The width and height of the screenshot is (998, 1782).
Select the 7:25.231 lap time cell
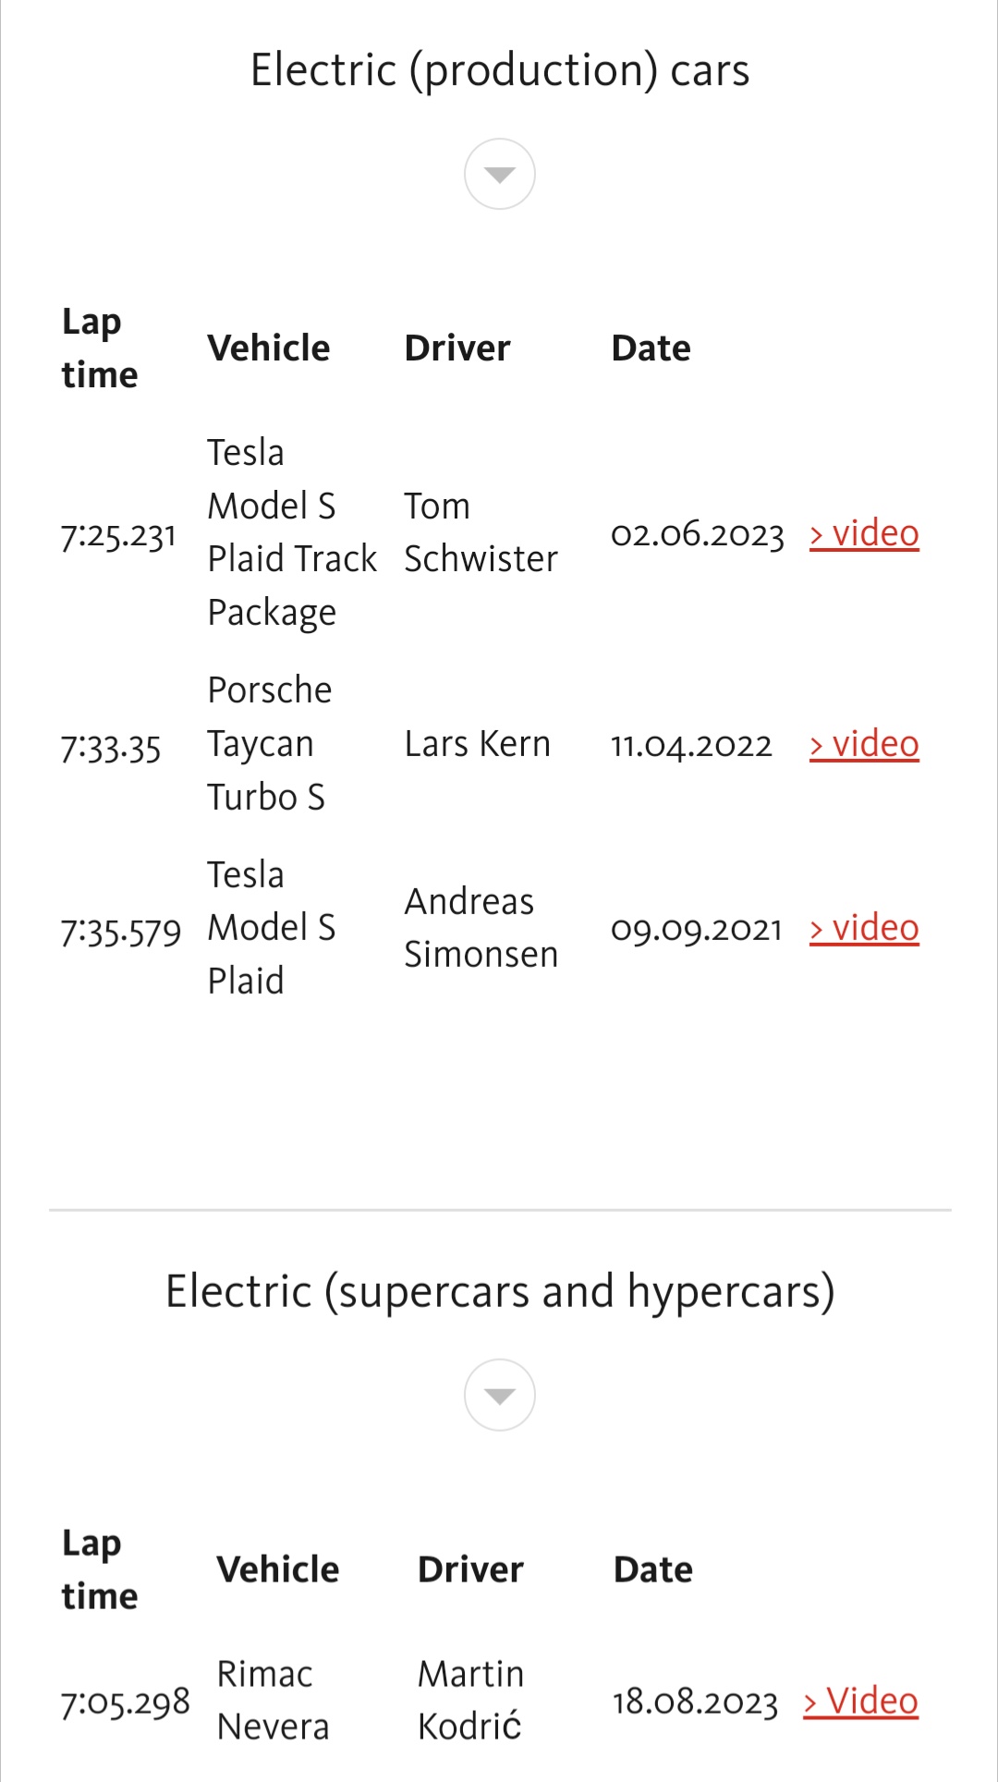coord(118,535)
